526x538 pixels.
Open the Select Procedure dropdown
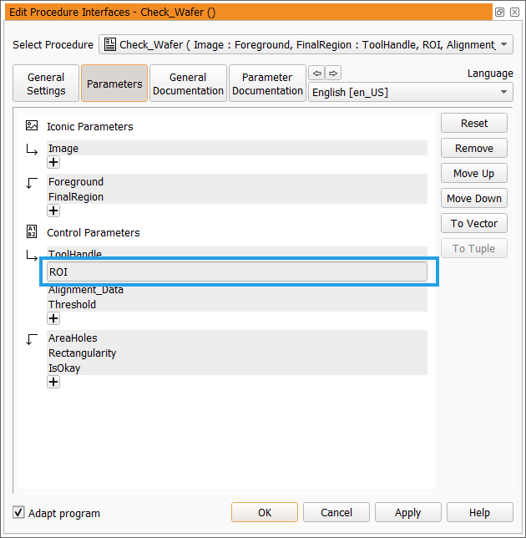306,45
